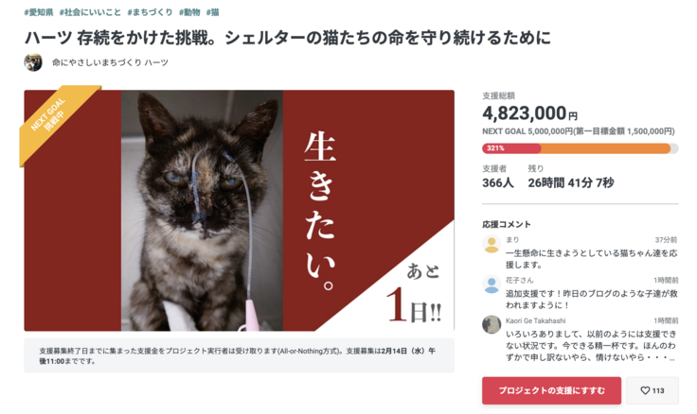Click the 応援コメント section heading
The height and width of the screenshot is (414, 697).
(507, 224)
